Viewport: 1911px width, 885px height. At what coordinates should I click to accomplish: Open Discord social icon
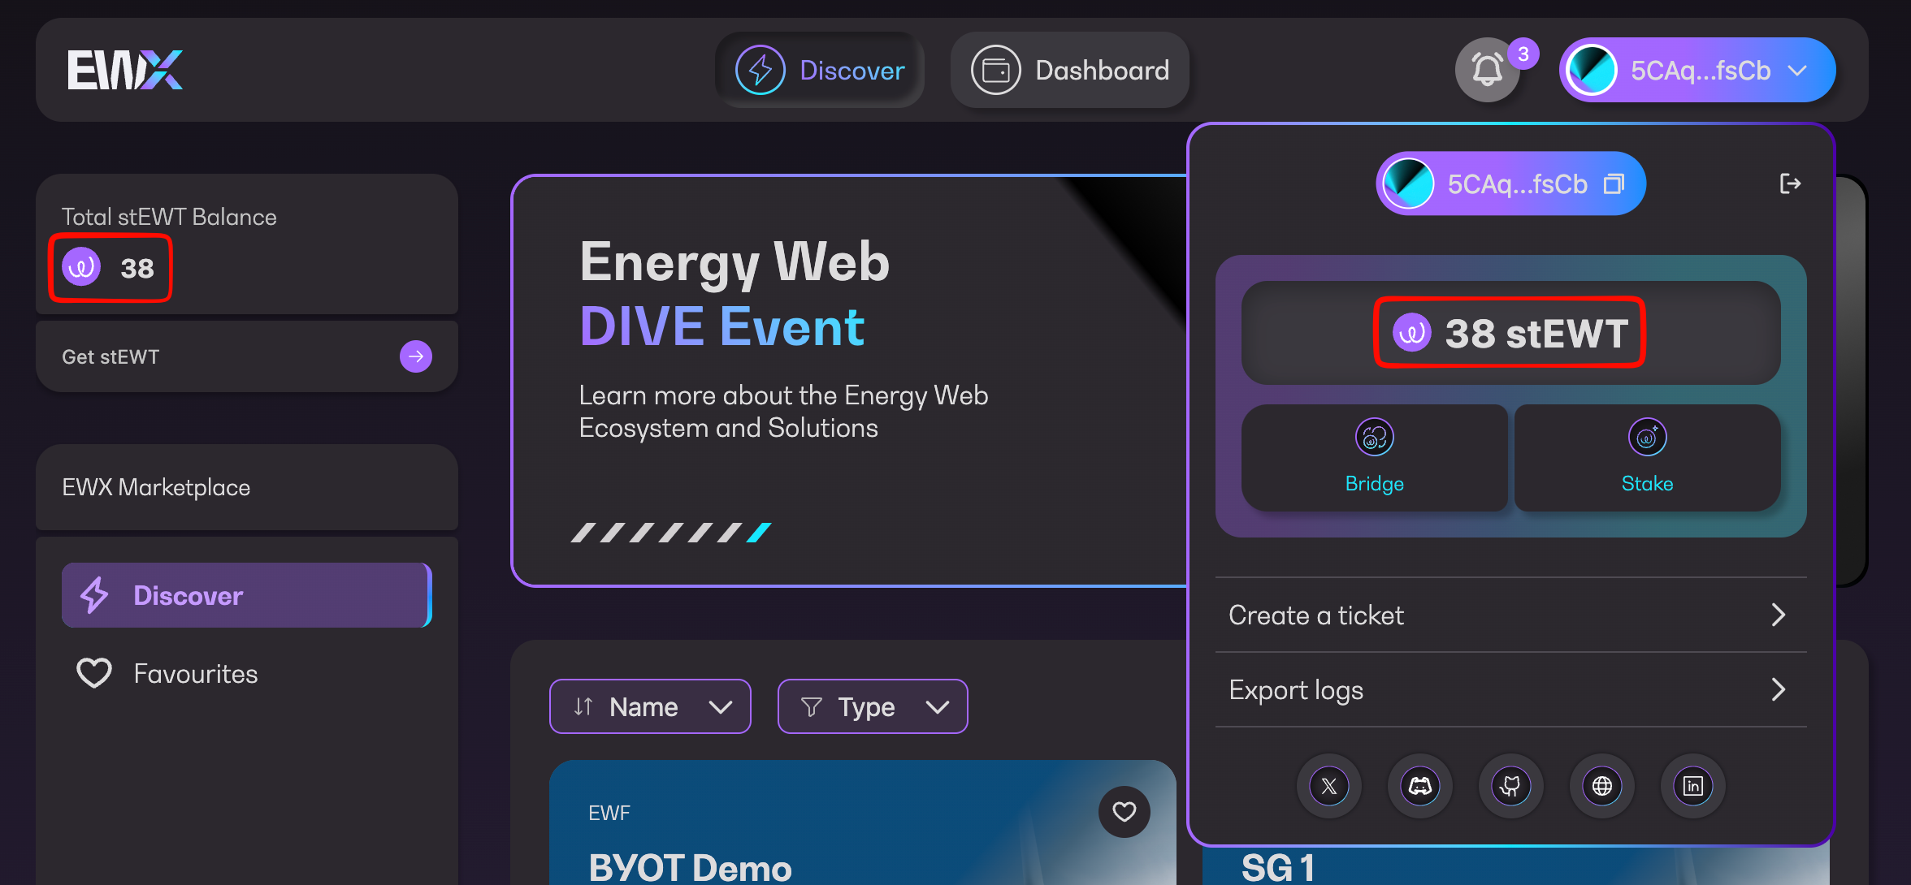[1420, 786]
